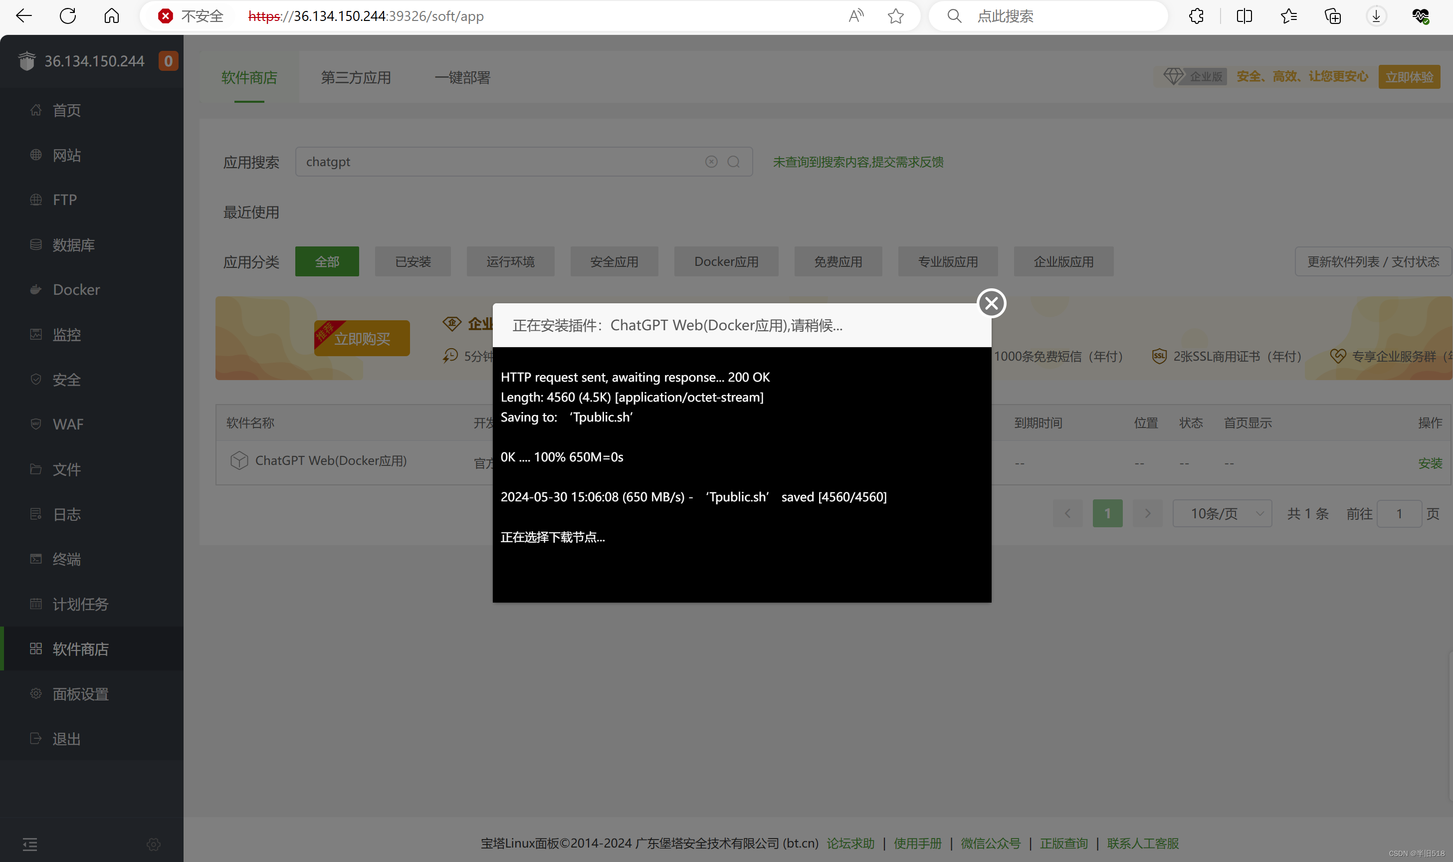This screenshot has width=1453, height=862.
Task: Click the page number jump input
Action: pyautogui.click(x=1399, y=513)
